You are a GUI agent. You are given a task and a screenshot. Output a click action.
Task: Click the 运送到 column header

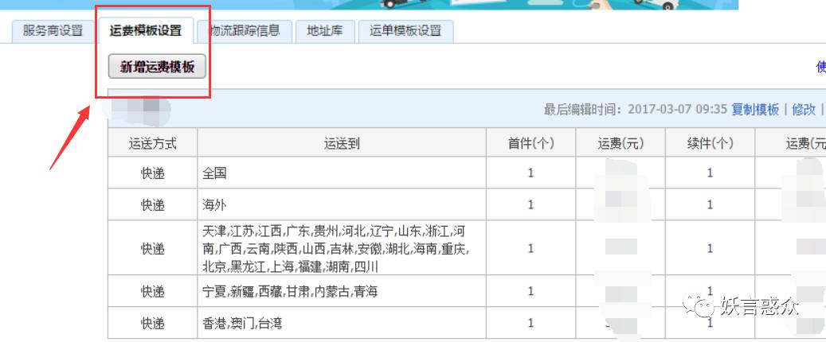coord(342,144)
